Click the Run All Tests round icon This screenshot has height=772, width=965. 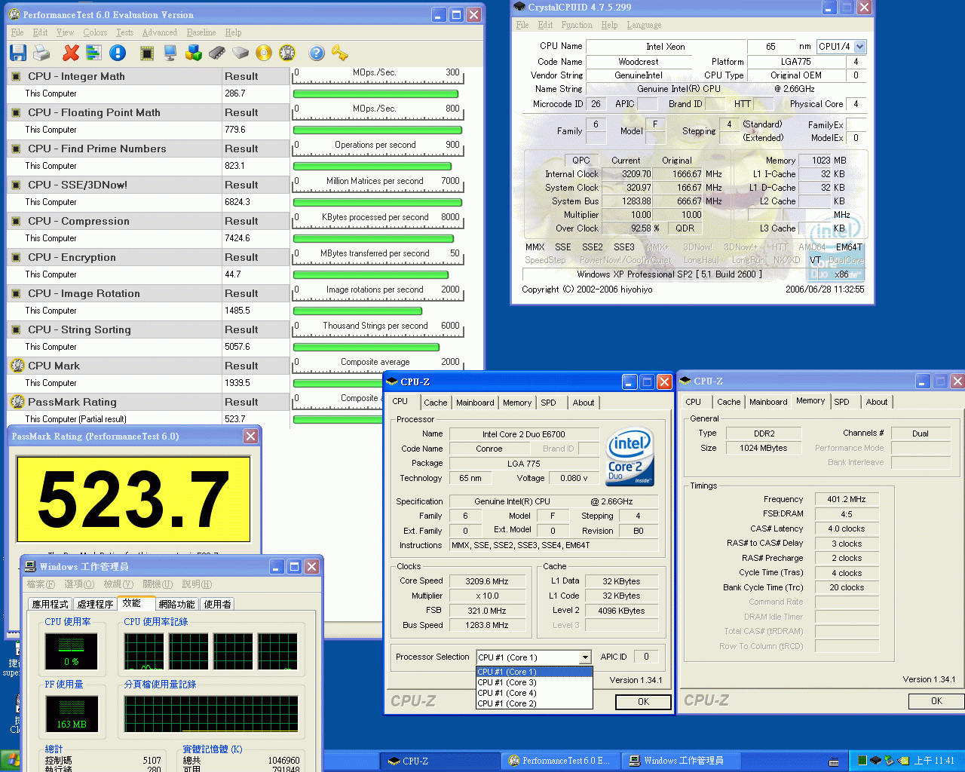pos(287,53)
